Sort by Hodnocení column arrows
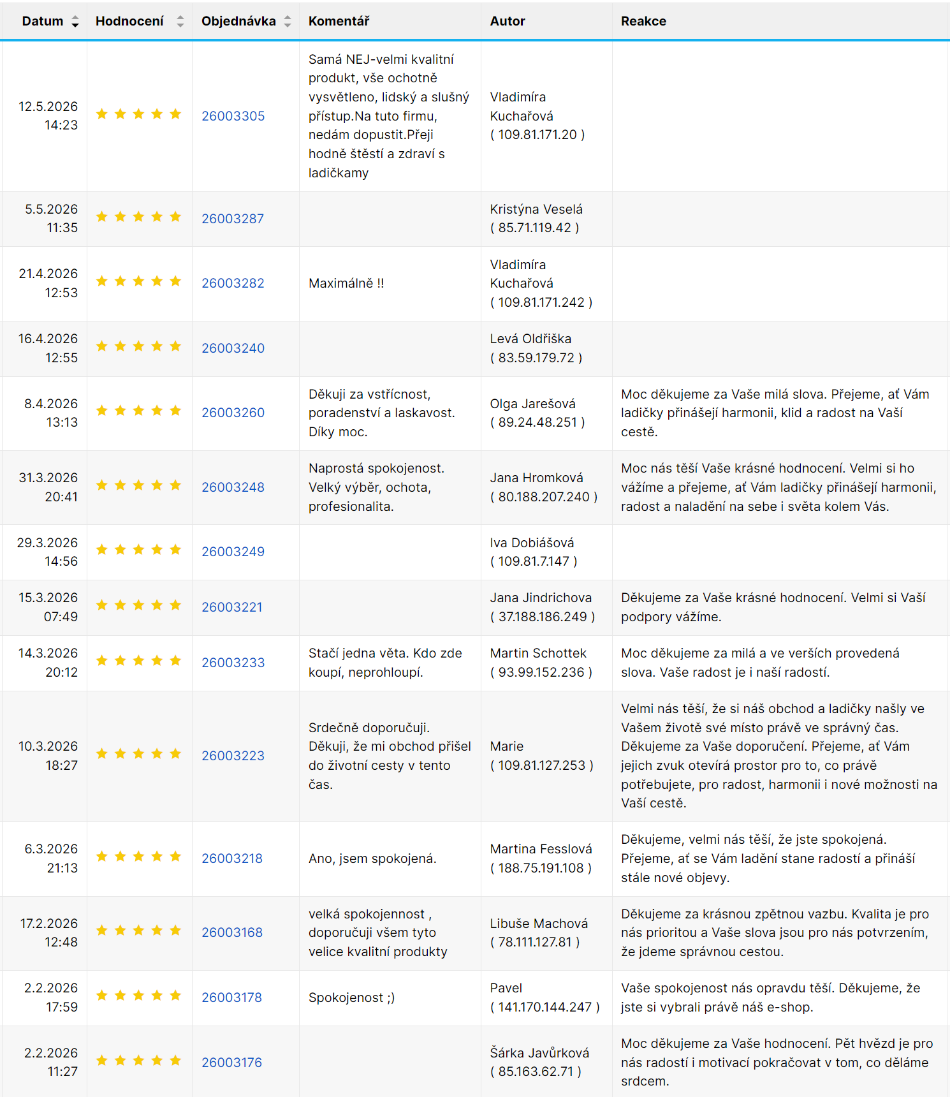The width and height of the screenshot is (950, 1097). 180,22
